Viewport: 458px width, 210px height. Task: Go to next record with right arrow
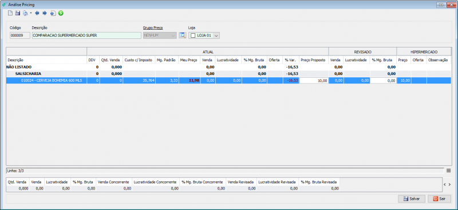click(45, 13)
